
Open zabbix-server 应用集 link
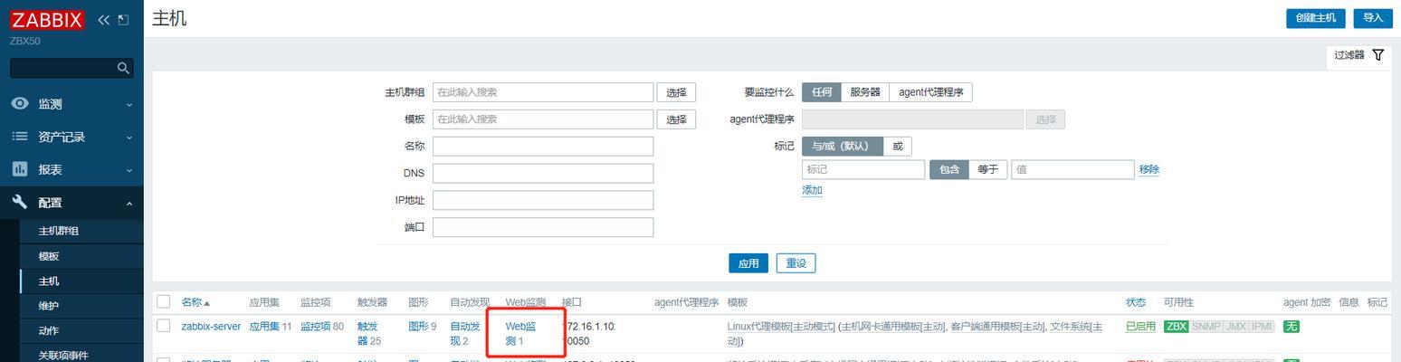click(264, 327)
